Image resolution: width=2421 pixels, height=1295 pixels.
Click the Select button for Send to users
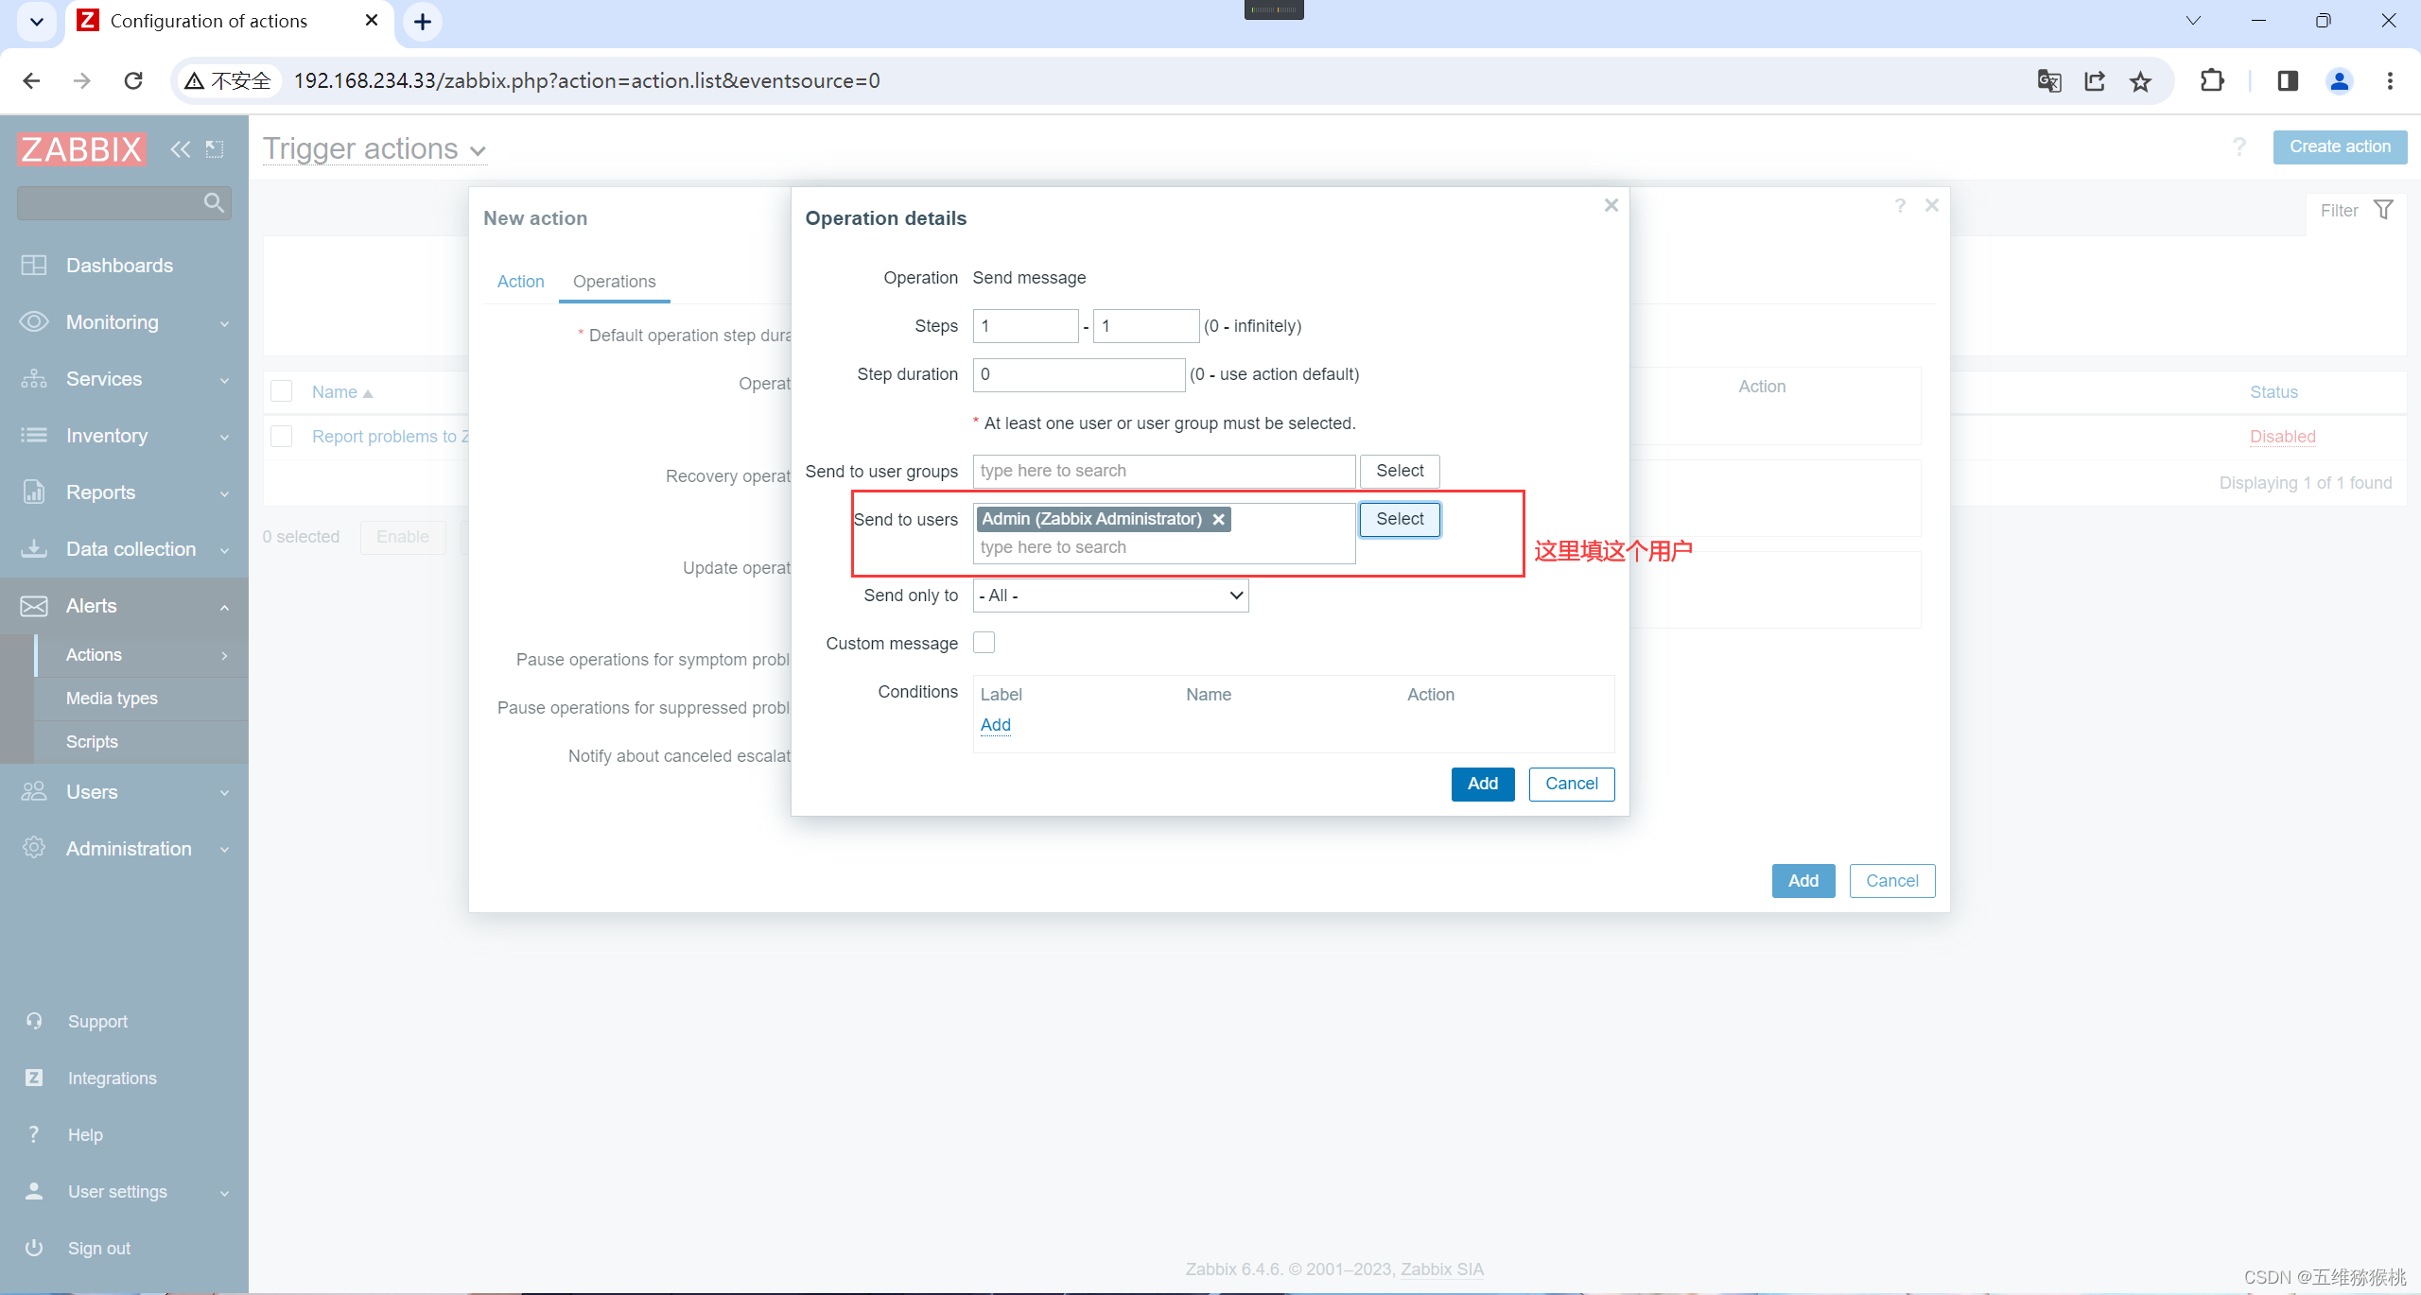click(x=1396, y=519)
